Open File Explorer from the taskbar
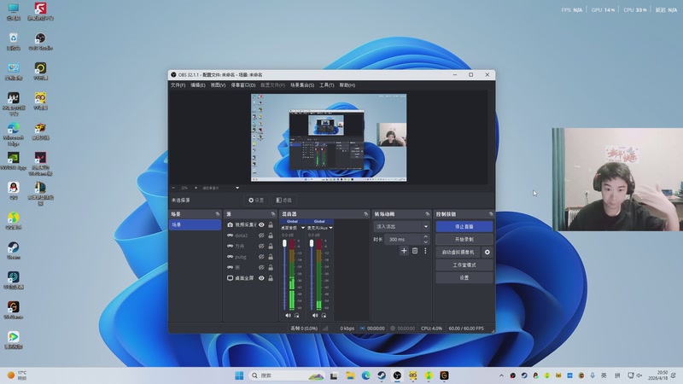The width and height of the screenshot is (683, 384). pyautogui.click(x=350, y=375)
